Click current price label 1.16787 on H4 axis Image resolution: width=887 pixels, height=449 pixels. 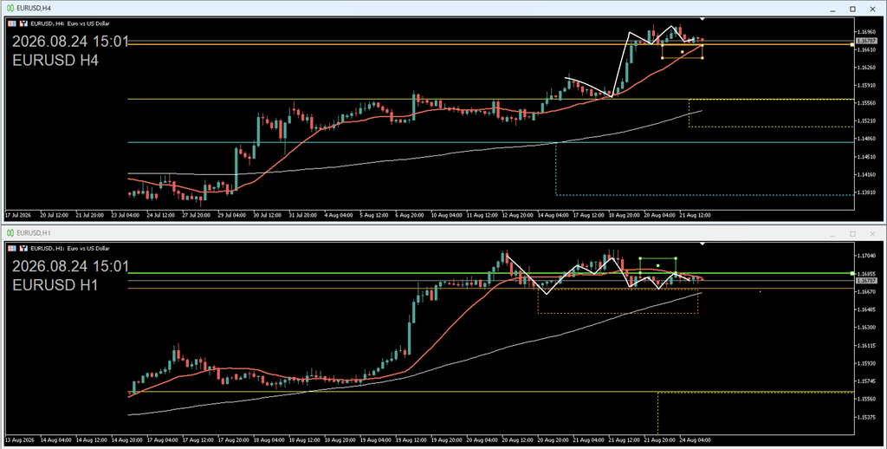pos(866,41)
